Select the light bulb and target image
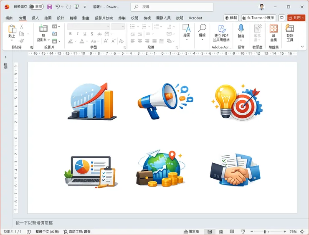The height and width of the screenshot is (235, 309). click(237, 102)
